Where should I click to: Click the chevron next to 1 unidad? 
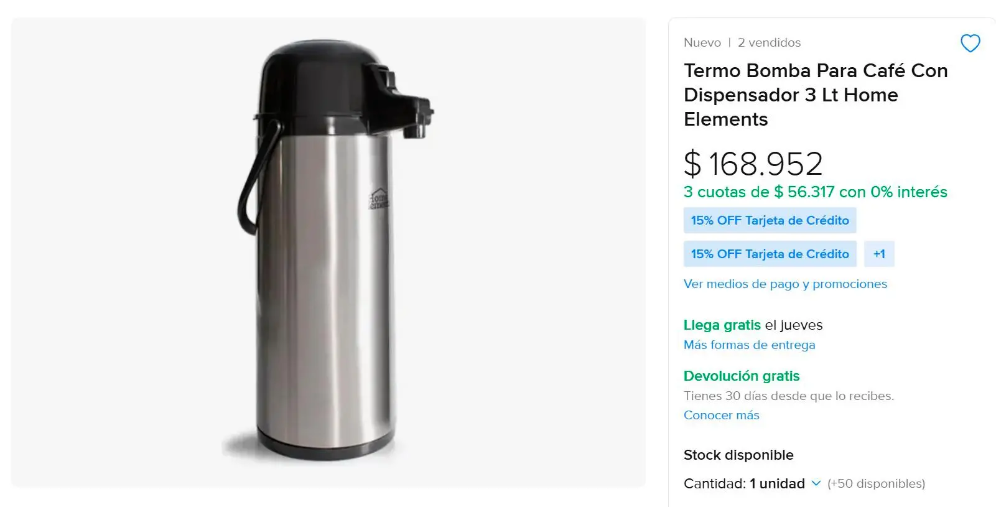pos(816,483)
